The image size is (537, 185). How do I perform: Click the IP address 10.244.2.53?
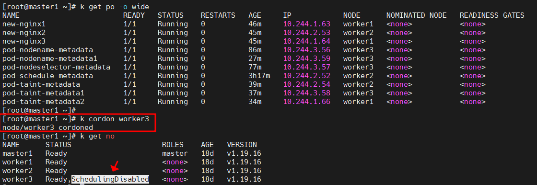coord(306,33)
